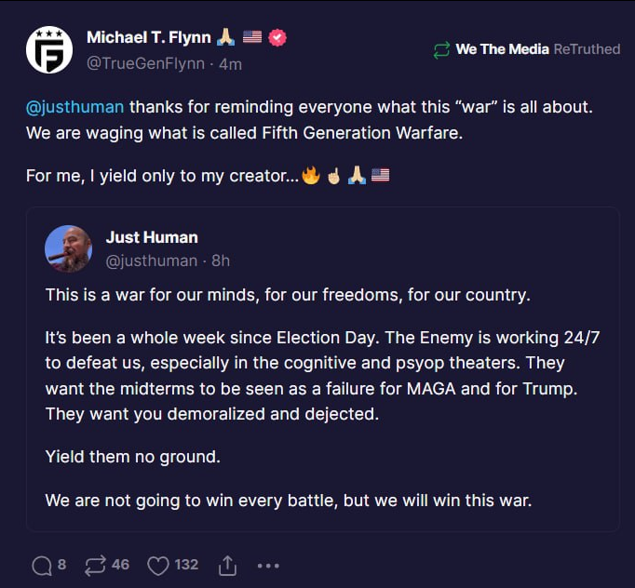ReTruth the post using the bottom arrows icon
Viewport: 635px width, 588px height.
coord(94,565)
